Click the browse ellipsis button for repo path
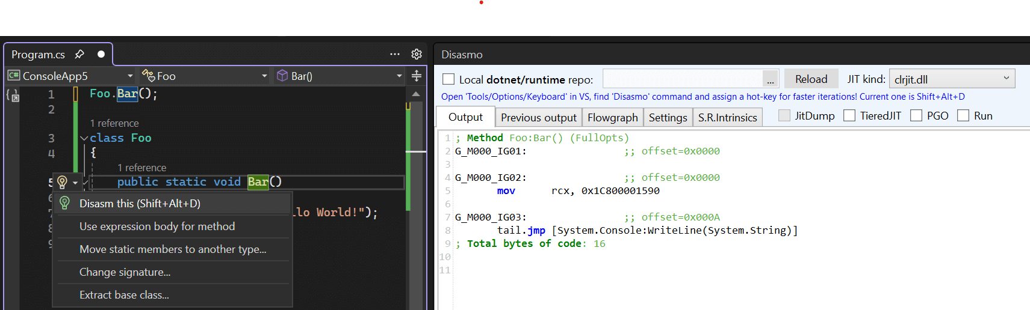This screenshot has width=1030, height=310. click(771, 79)
